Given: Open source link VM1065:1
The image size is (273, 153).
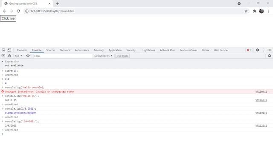Looking at the screenshot, I should 261,100.
